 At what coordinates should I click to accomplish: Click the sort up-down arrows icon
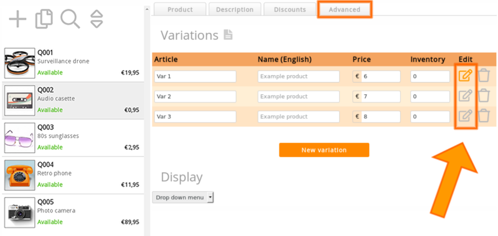coord(96,19)
